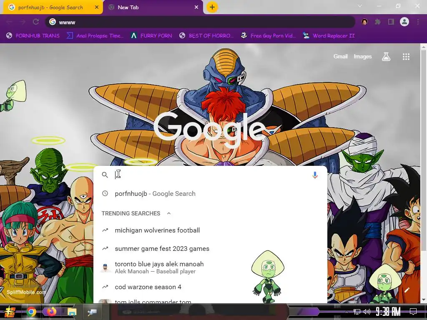The image size is (427, 320).
Task: Open the volume speaker tray icon
Action: [367, 312]
